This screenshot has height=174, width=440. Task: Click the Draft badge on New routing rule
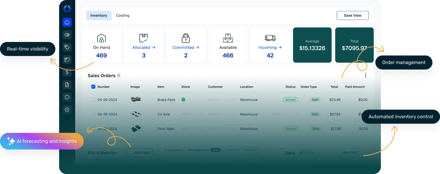coord(215,150)
